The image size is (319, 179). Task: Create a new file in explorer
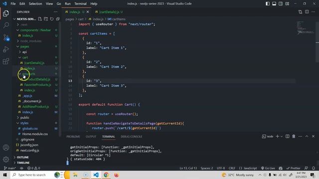point(40,19)
